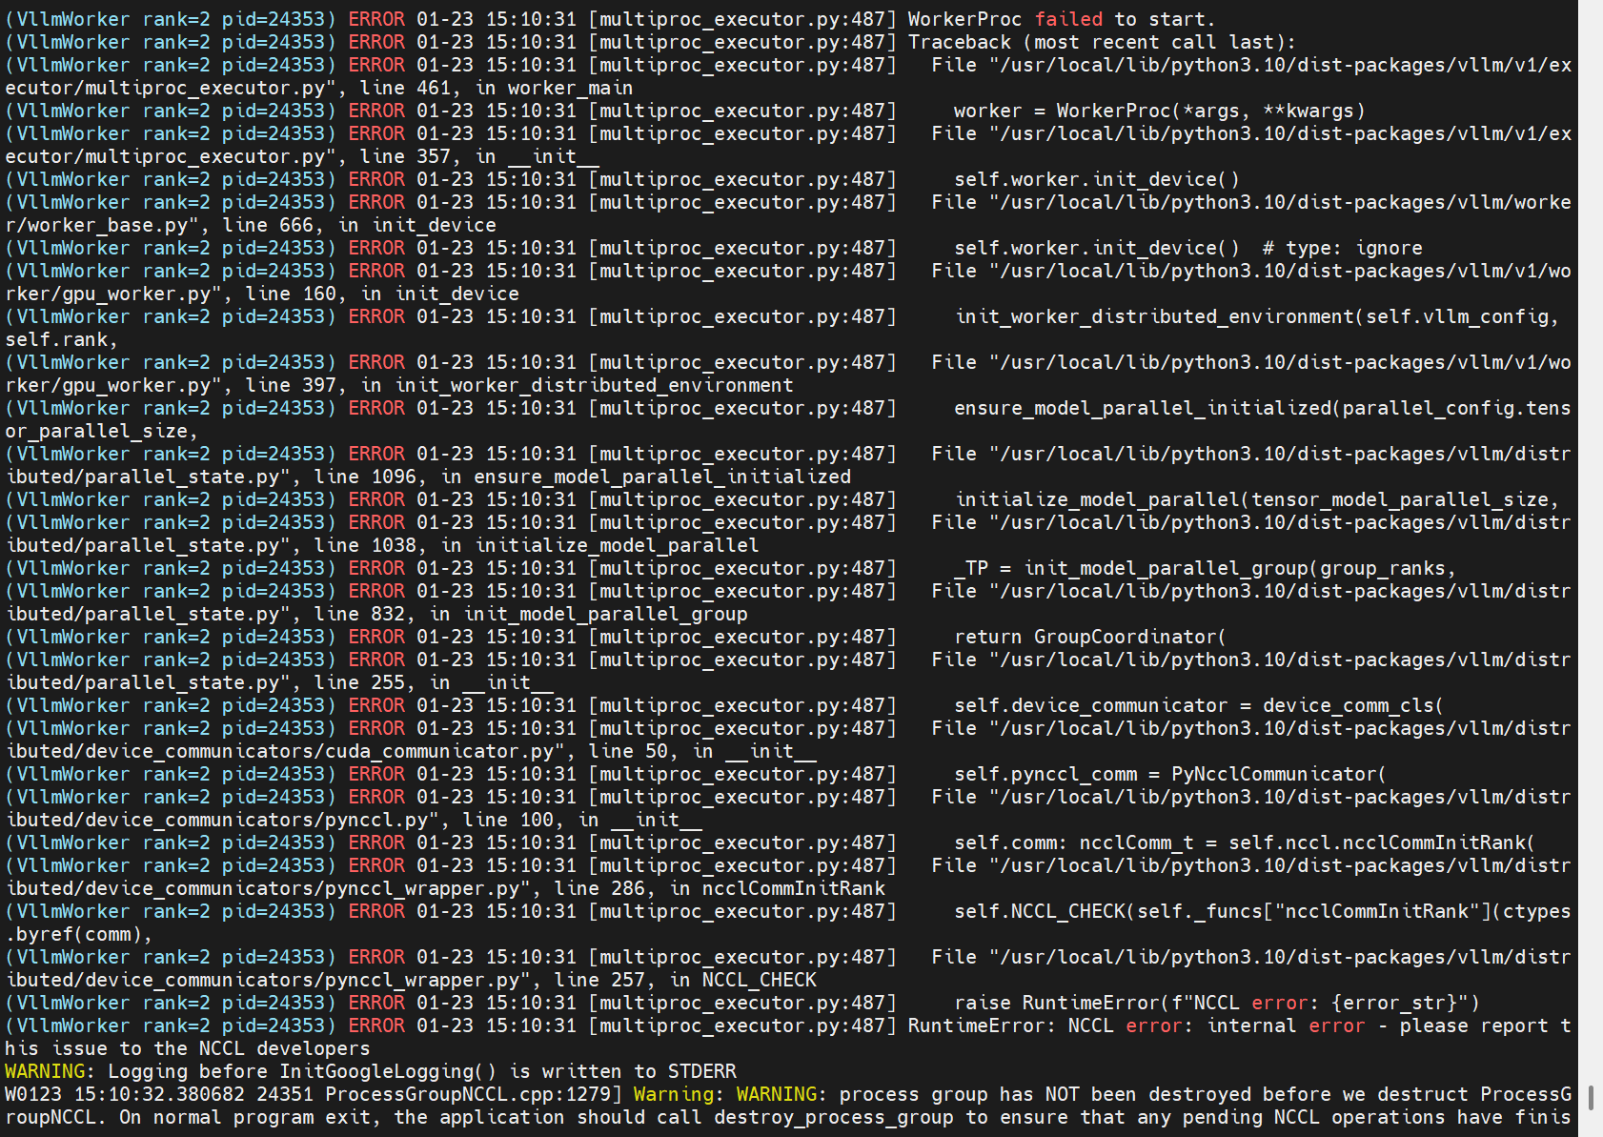Click 'line 666, in init_device' text
This screenshot has height=1137, width=1603.
[x=359, y=225]
